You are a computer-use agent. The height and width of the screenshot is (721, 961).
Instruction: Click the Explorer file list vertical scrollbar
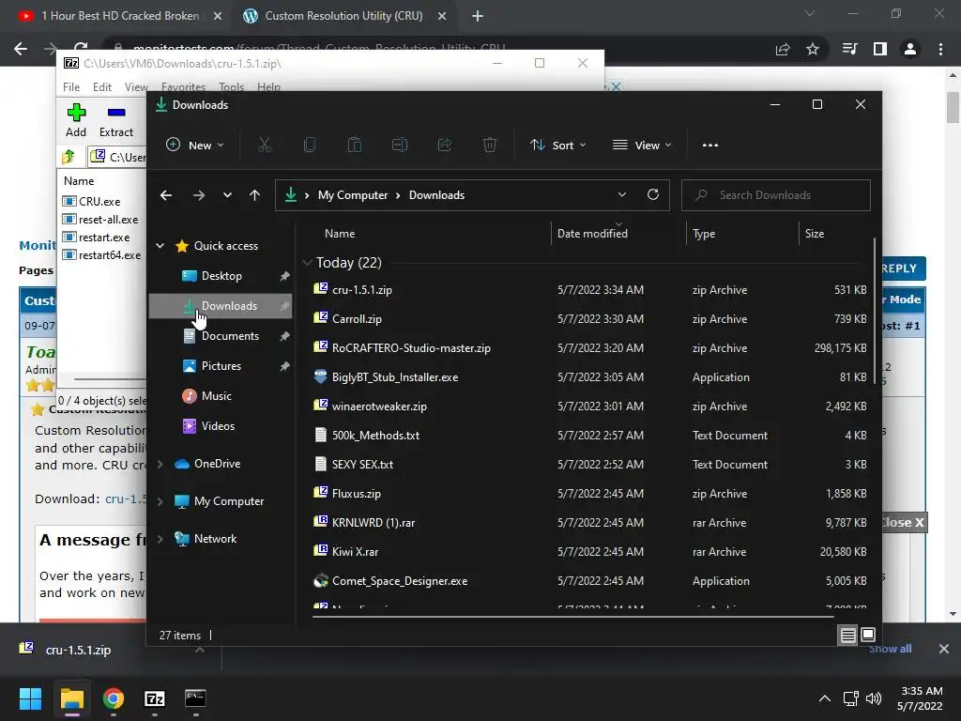point(875,311)
